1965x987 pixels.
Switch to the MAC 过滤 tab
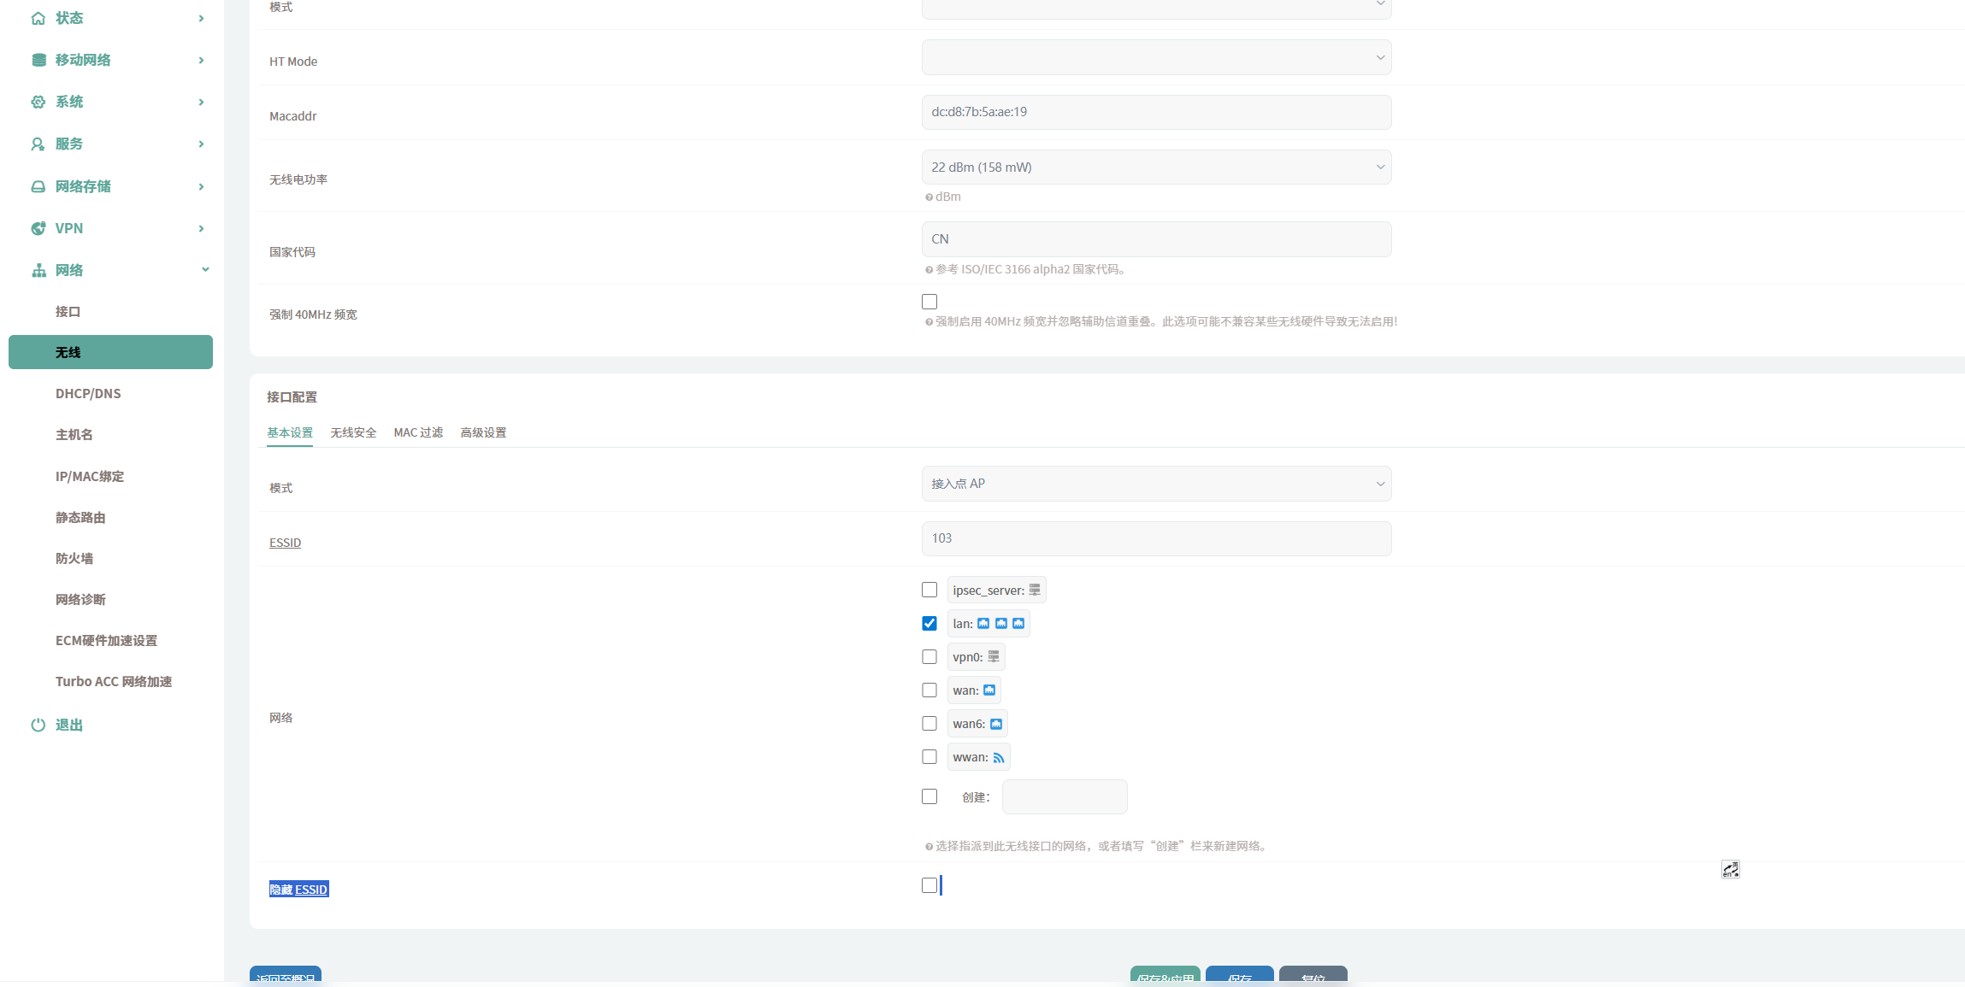(418, 432)
